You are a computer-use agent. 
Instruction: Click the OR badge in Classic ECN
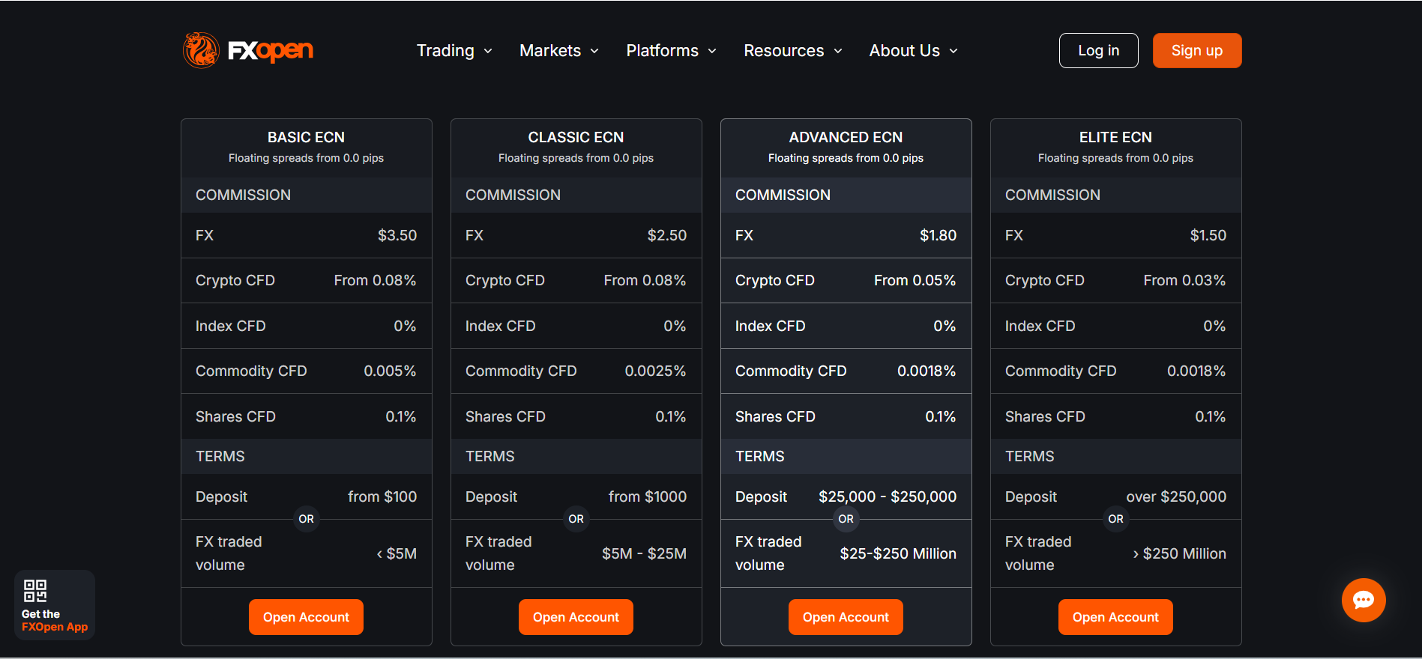coord(576,519)
